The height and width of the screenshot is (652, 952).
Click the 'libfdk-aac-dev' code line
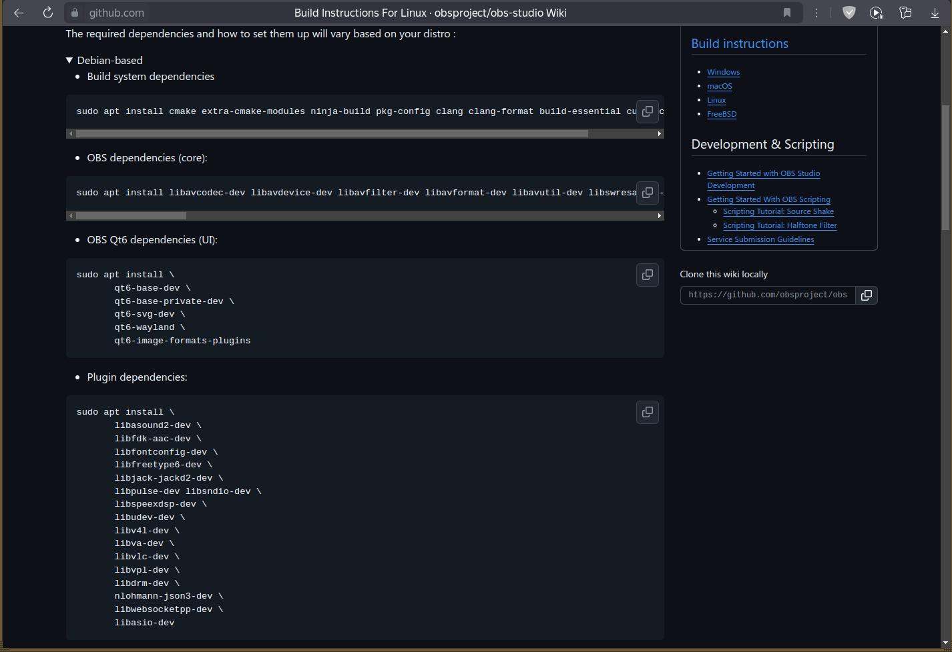[x=158, y=439]
